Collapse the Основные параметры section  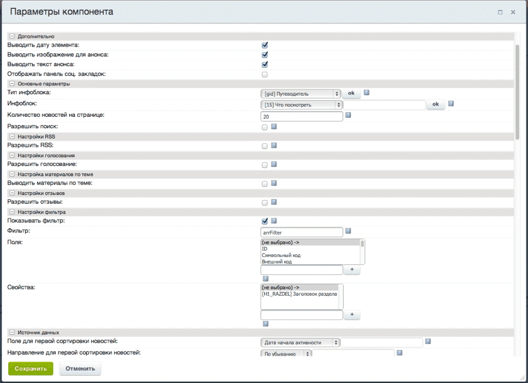(x=12, y=84)
